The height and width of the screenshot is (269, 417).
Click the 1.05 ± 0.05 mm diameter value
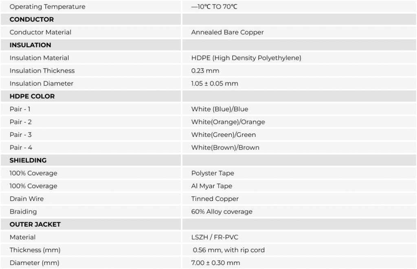click(215, 84)
